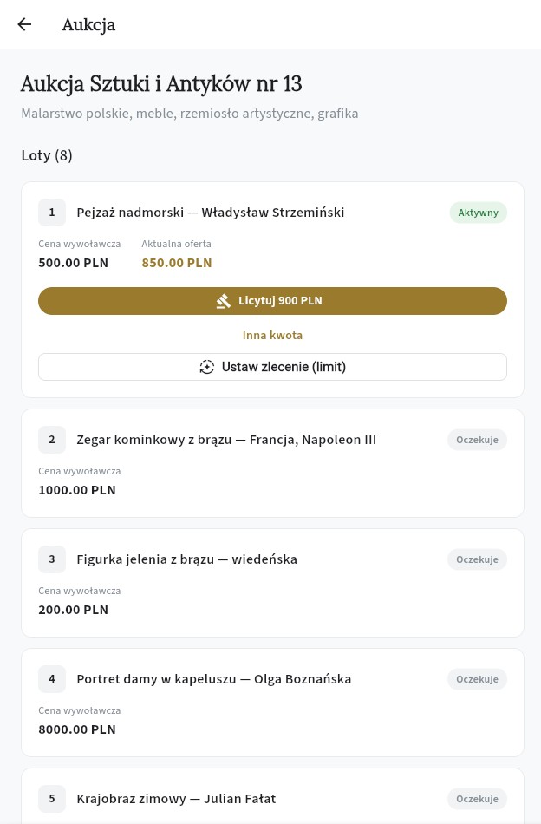Click the gavel icon on bid button

[x=224, y=301]
